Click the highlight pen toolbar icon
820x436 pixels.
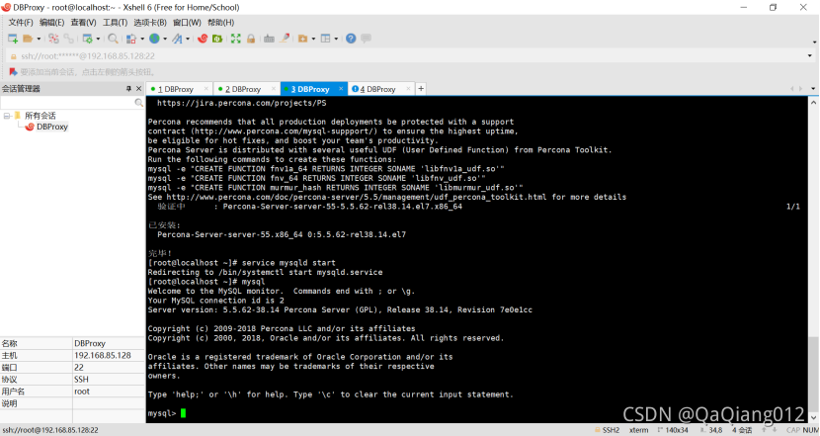click(x=284, y=39)
